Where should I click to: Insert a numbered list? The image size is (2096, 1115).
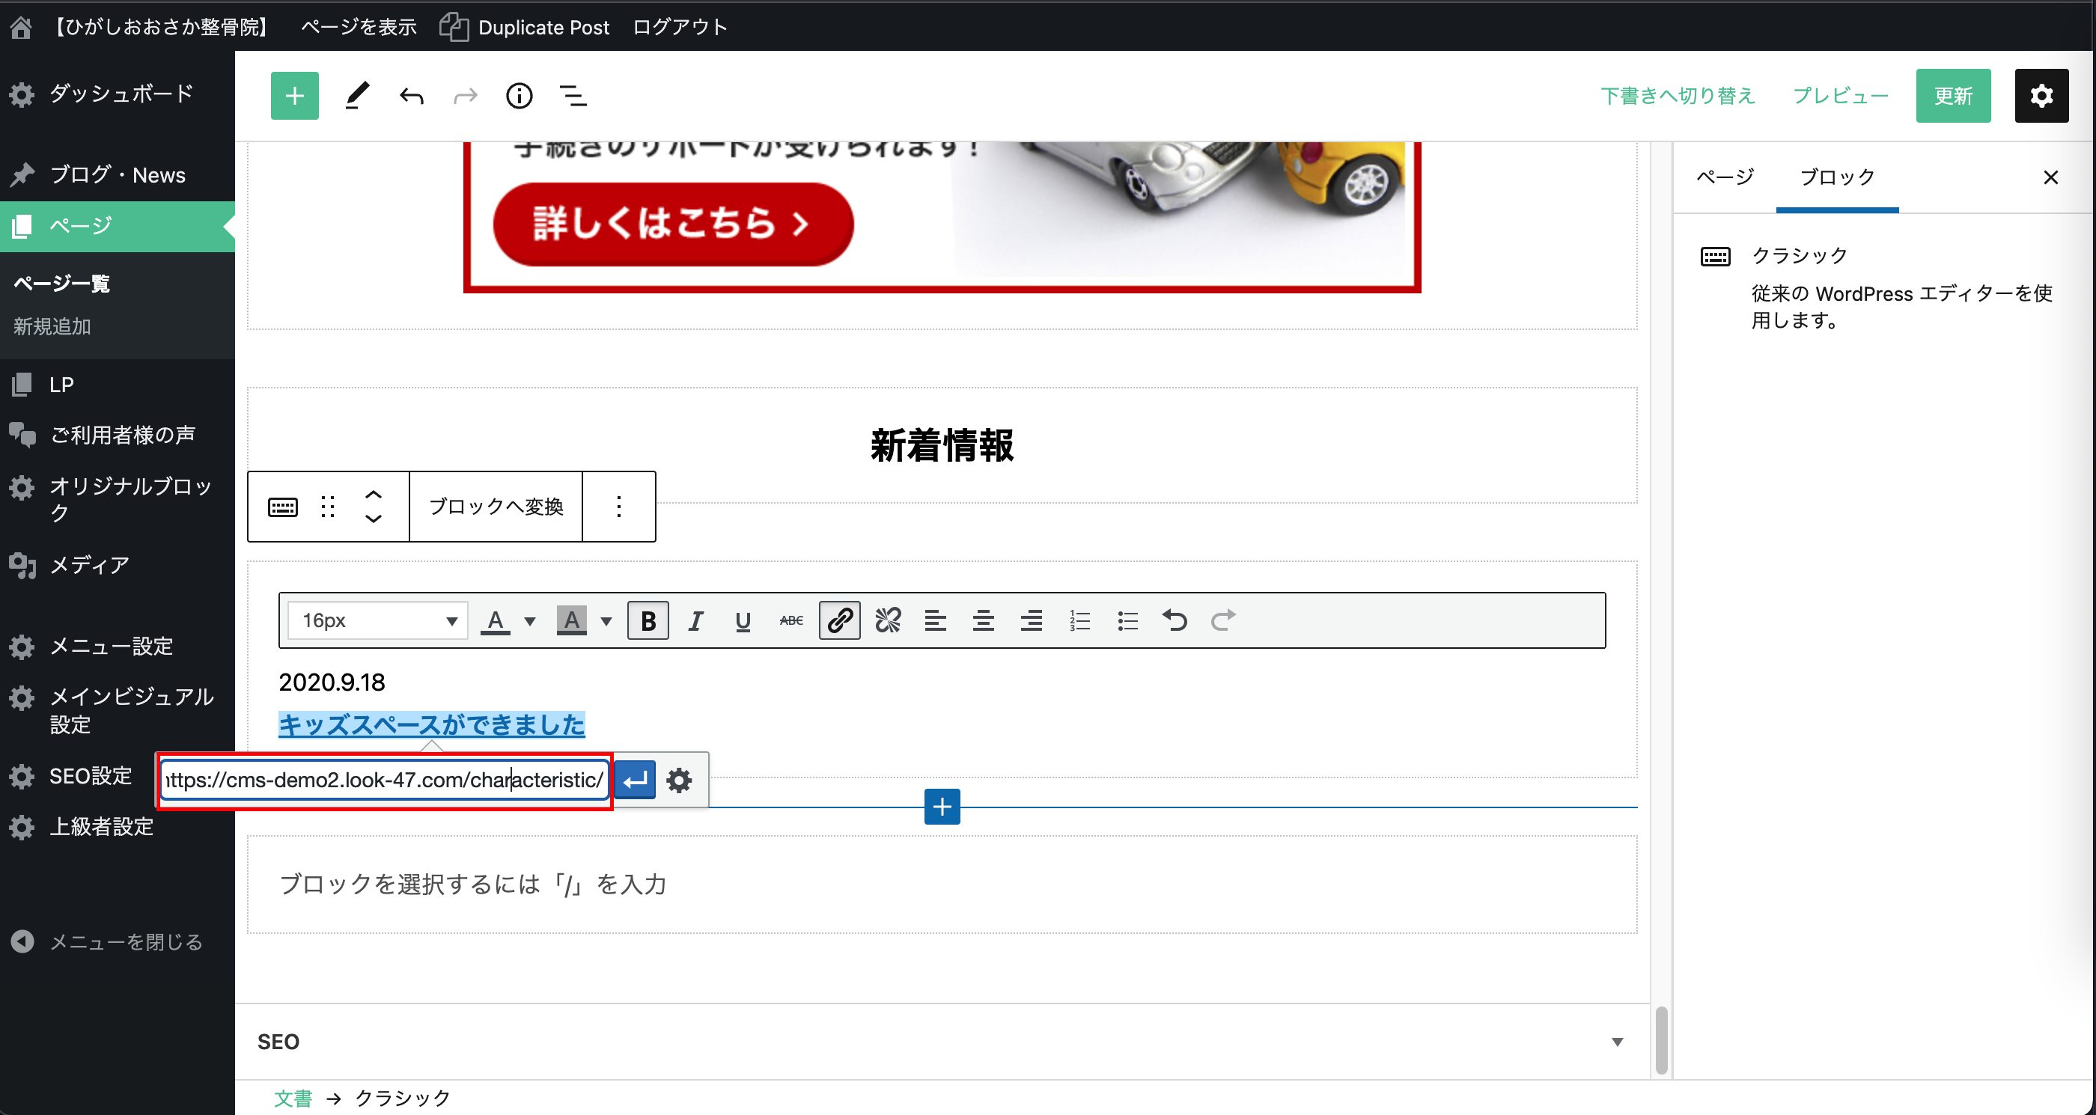click(1079, 620)
